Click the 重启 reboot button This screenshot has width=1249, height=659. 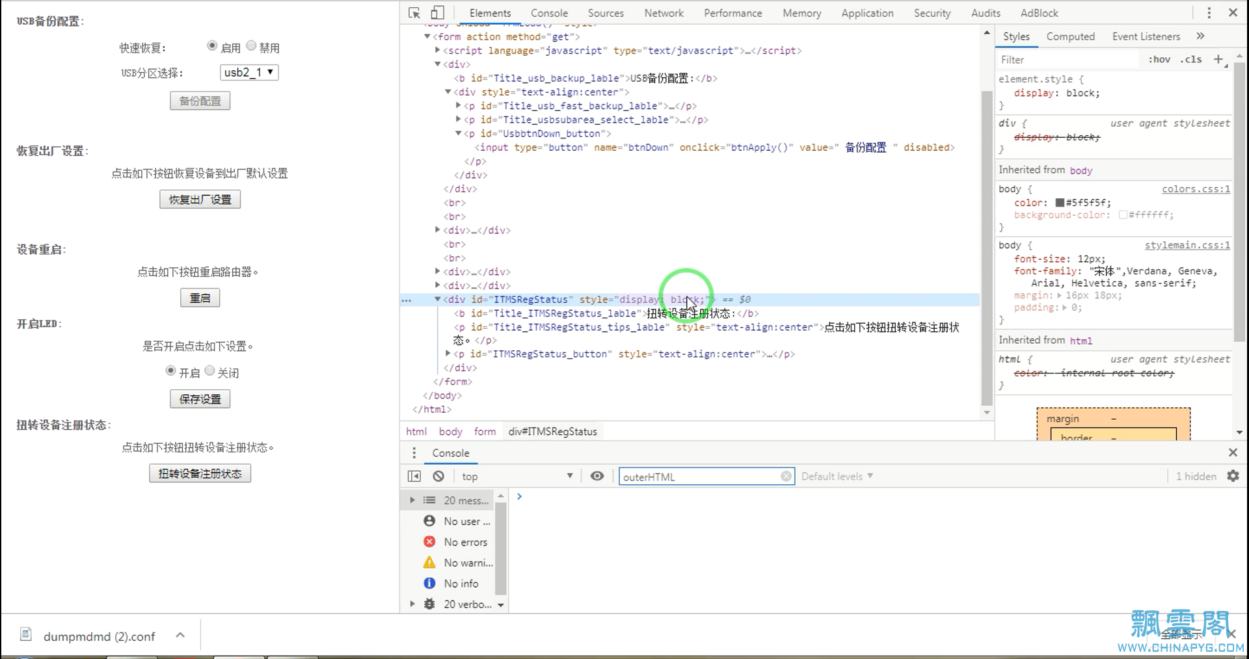point(200,298)
